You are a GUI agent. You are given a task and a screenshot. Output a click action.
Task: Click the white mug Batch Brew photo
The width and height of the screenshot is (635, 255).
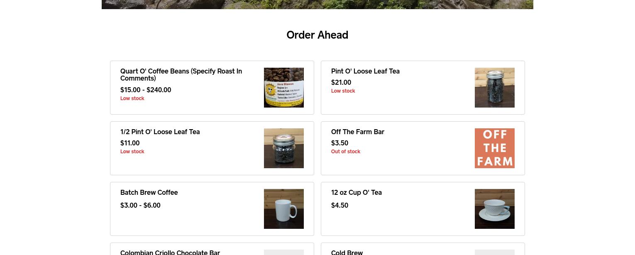[284, 209]
